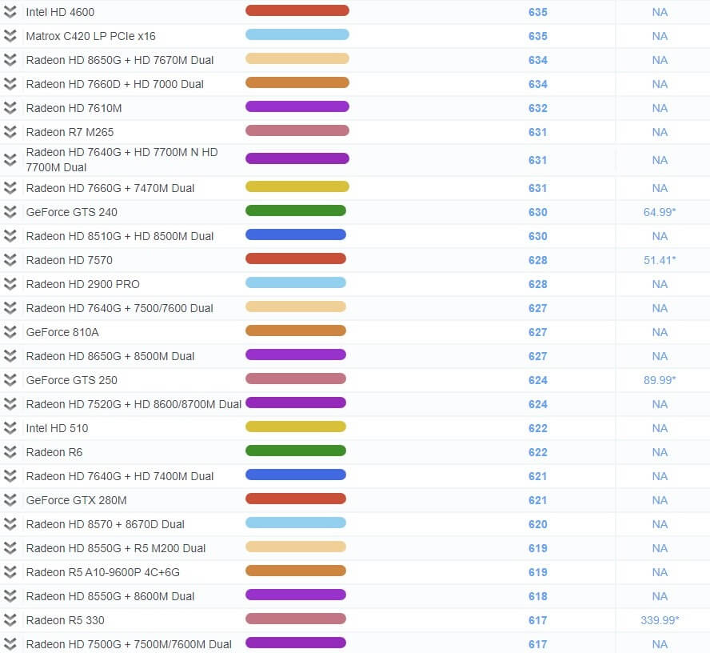
Task: Expand the Radeon R5 330 row chevron
Action: click(10, 620)
